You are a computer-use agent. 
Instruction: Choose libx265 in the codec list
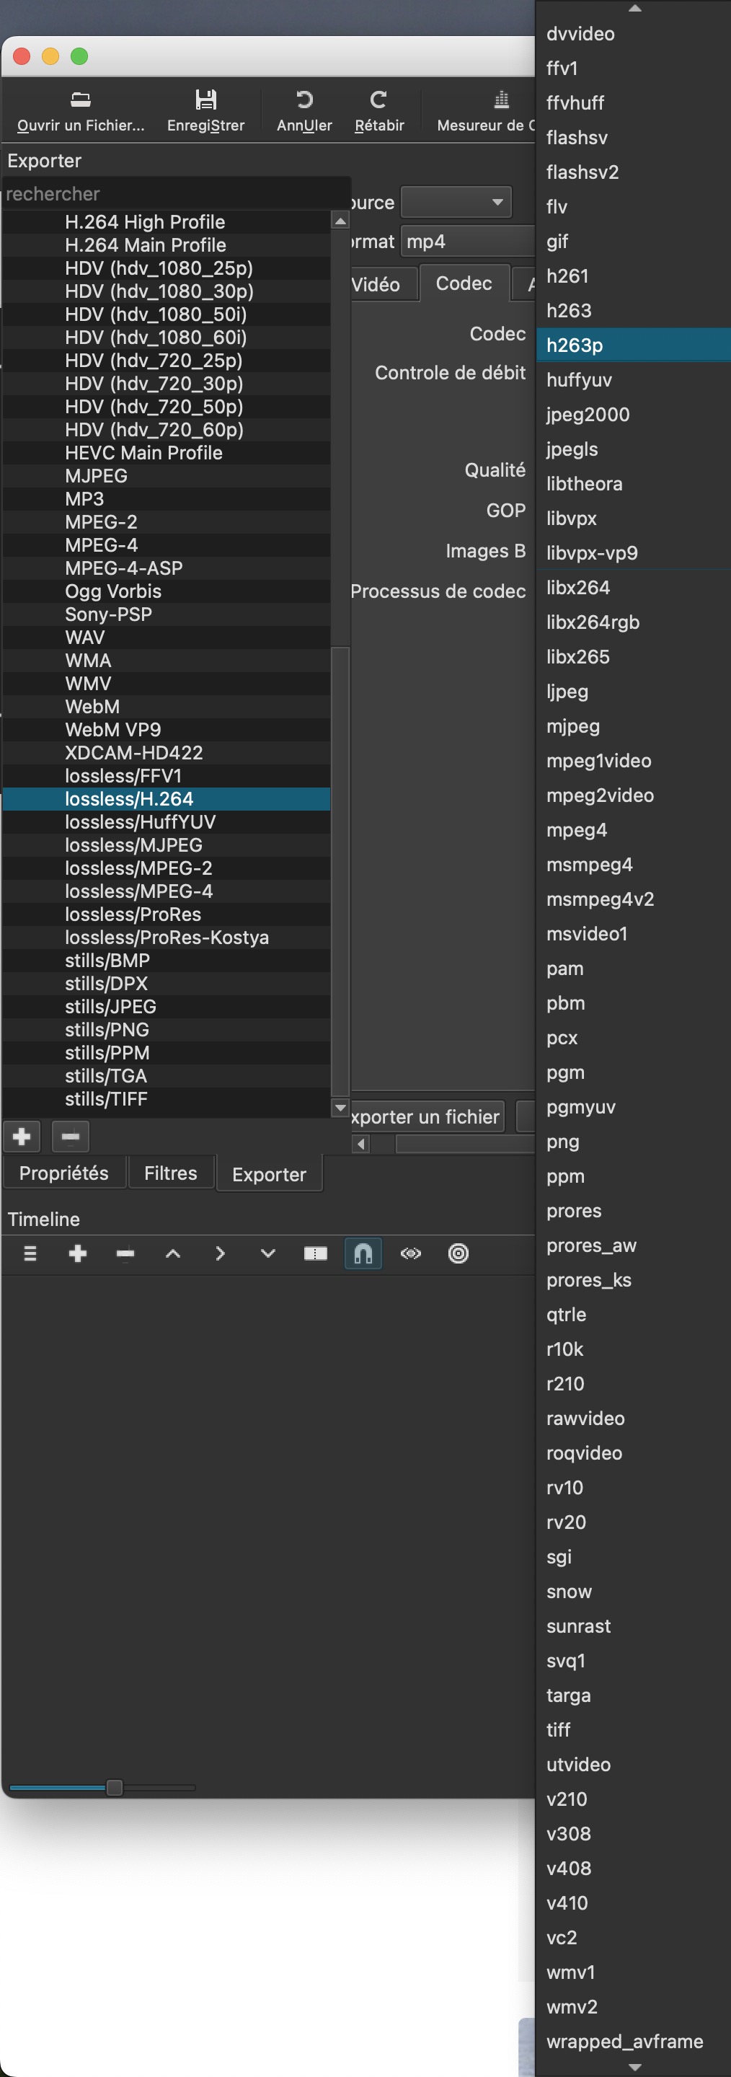pos(578,656)
